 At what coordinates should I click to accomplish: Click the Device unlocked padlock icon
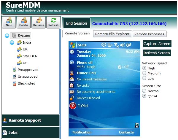click(71, 98)
